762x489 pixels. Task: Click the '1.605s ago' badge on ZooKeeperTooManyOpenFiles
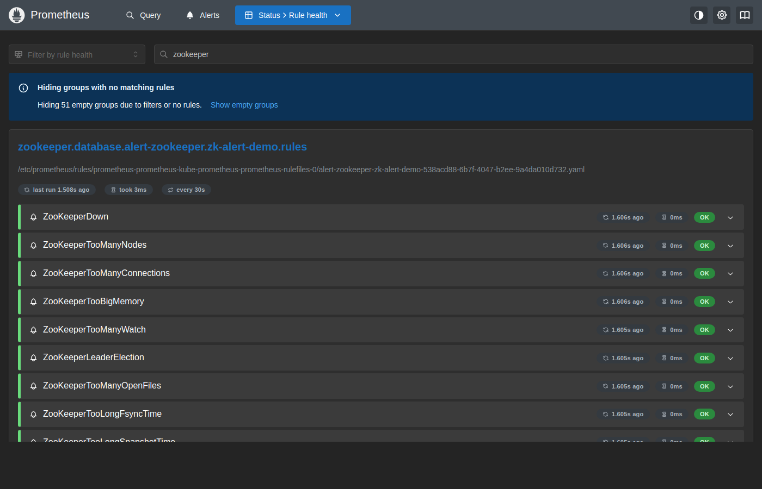623,386
